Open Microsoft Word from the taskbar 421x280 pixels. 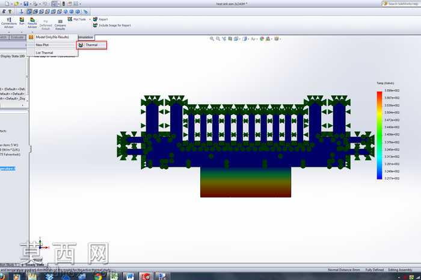click(130, 276)
